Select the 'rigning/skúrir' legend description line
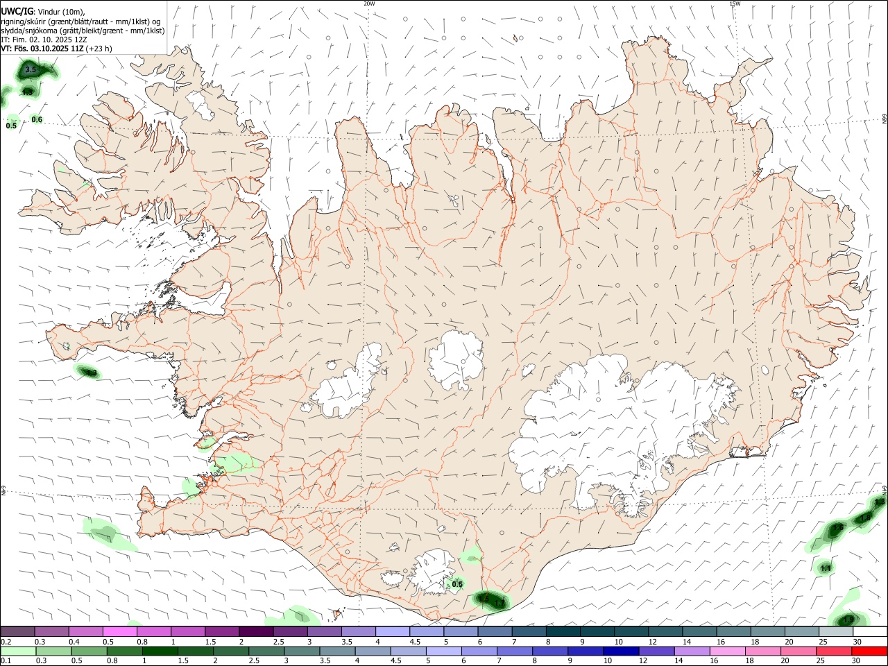This screenshot has height=666, width=888. coord(80,21)
